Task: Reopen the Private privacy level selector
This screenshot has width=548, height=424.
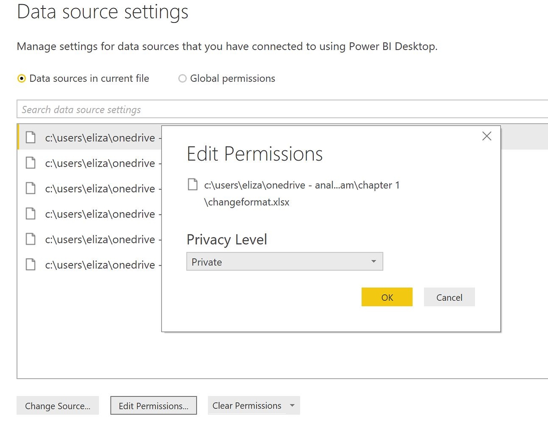Action: click(x=285, y=262)
